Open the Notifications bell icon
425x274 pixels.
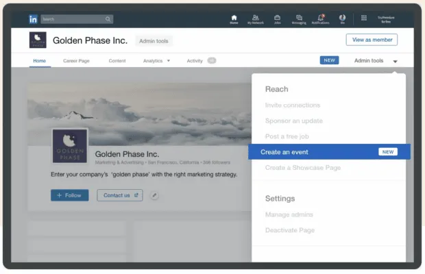[321, 19]
